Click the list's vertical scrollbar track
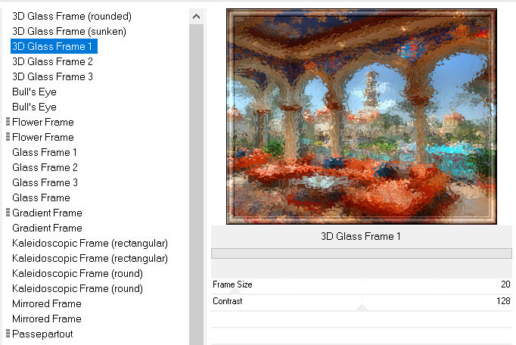The height and width of the screenshot is (345, 516). tap(197, 189)
